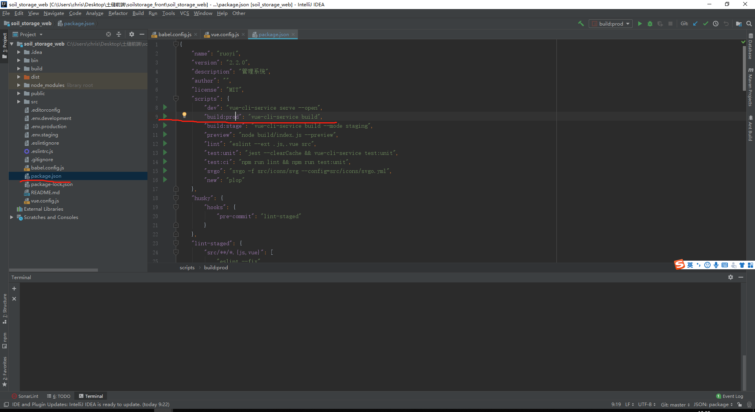Commit changes with the Git checkmark icon
This screenshot has width=755, height=412.
(705, 24)
